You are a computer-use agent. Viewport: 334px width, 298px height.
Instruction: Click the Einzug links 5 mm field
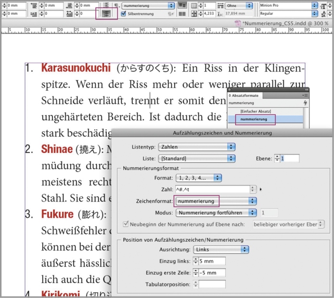click(x=212, y=261)
